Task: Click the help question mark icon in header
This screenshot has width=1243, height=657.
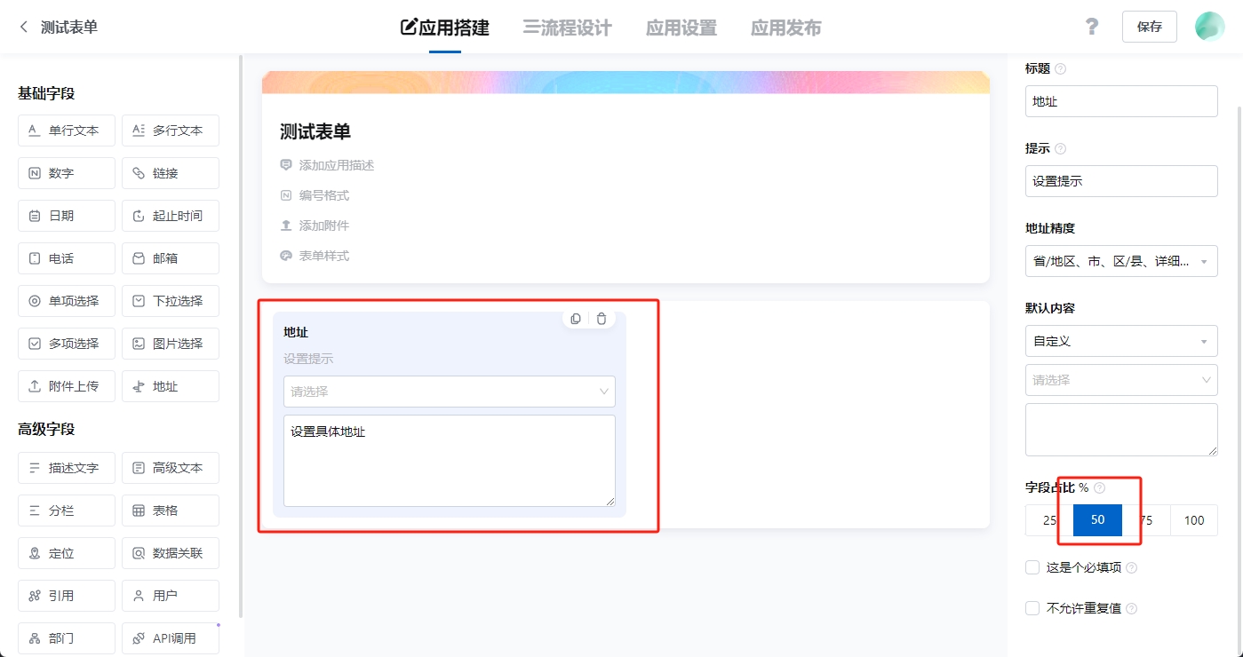Action: pos(1092,27)
